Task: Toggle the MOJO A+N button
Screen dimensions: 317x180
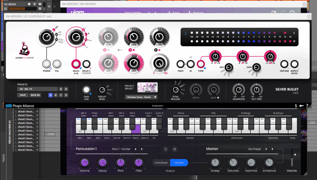Action: pos(76,64)
